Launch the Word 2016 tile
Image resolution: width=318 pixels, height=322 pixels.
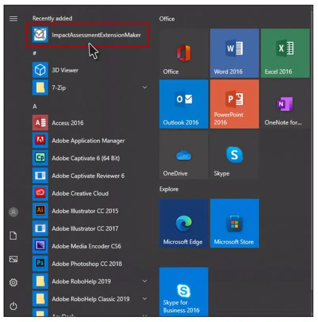(234, 53)
